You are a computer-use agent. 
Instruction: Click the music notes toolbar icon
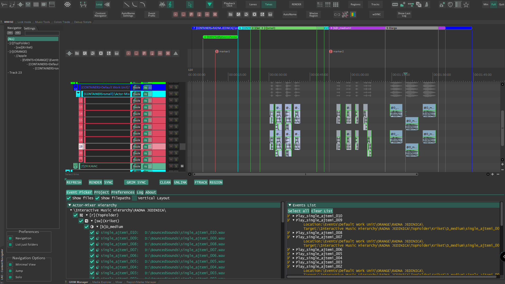click(x=12, y=4)
